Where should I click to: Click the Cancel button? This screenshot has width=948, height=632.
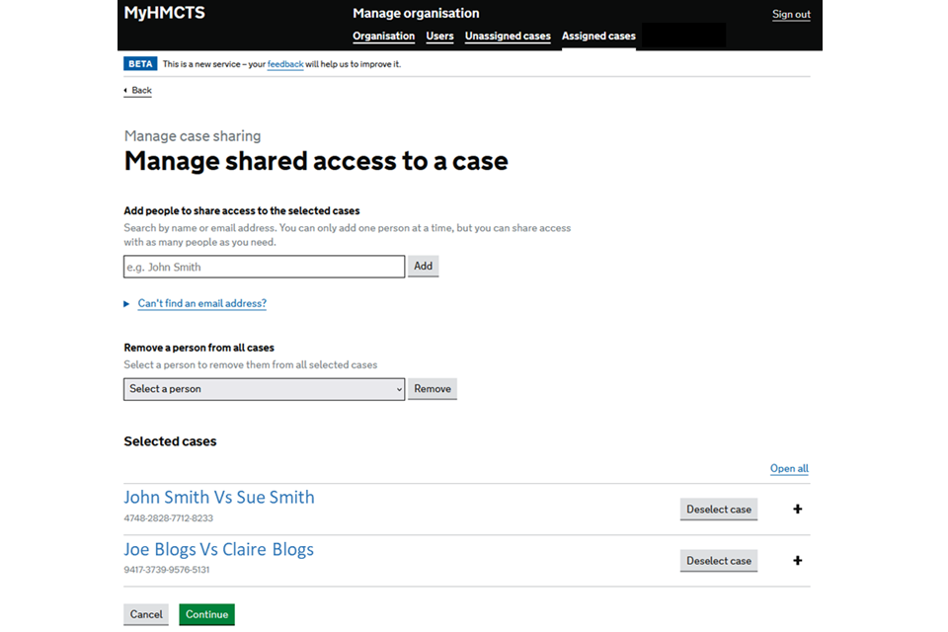[x=146, y=614]
